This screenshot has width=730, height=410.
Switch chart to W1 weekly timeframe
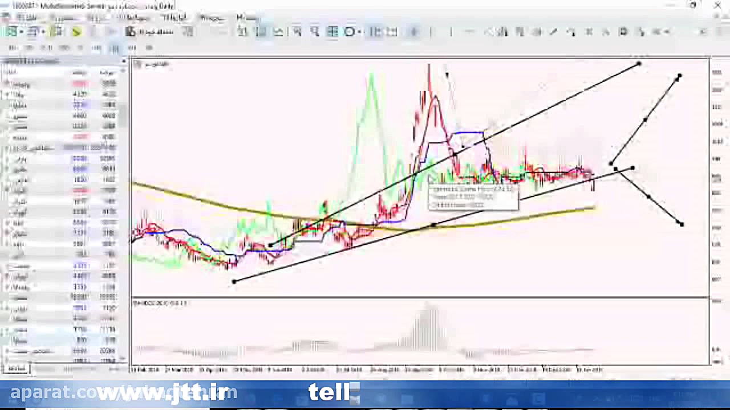(x=132, y=48)
